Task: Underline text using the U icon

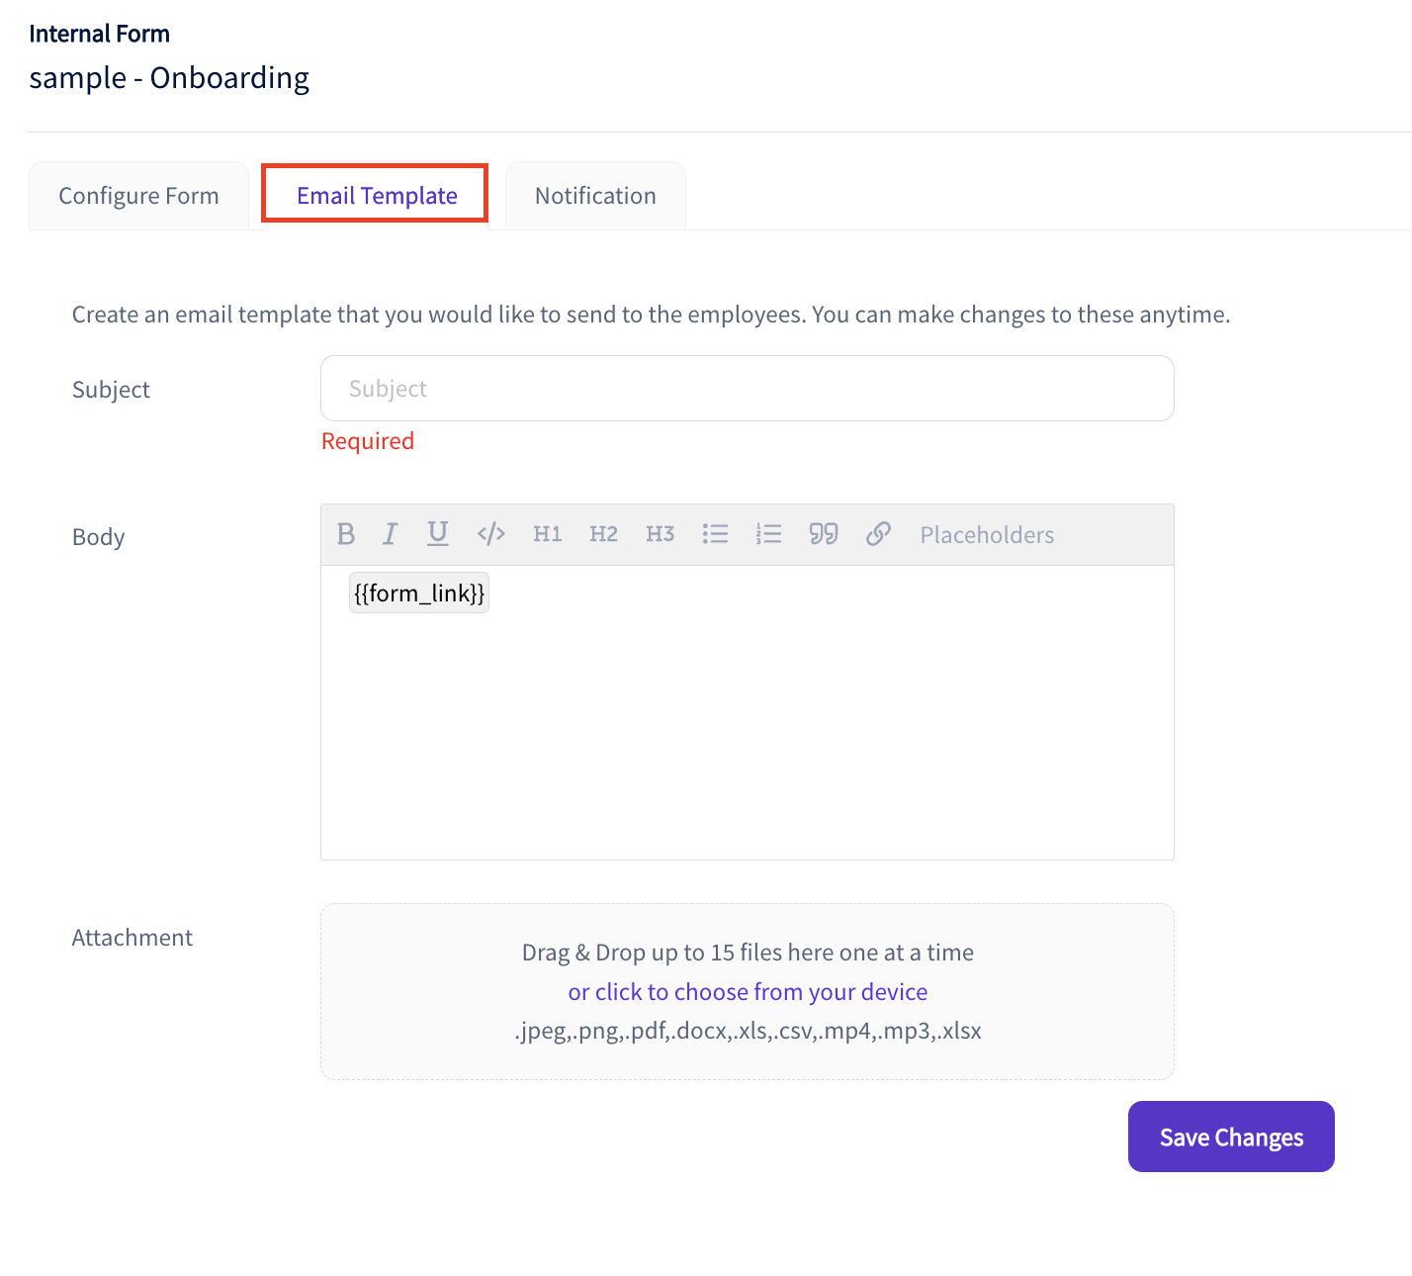Action: pos(437,534)
